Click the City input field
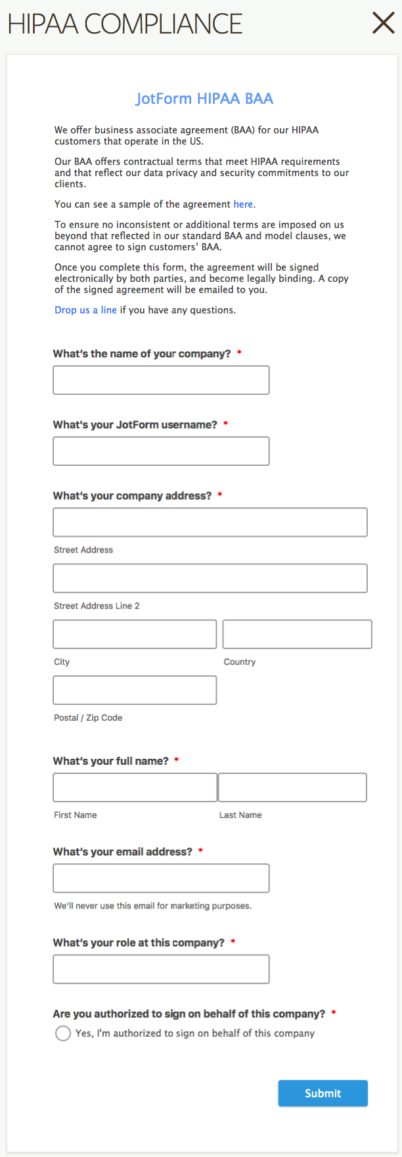402x1157 pixels. 135,634
